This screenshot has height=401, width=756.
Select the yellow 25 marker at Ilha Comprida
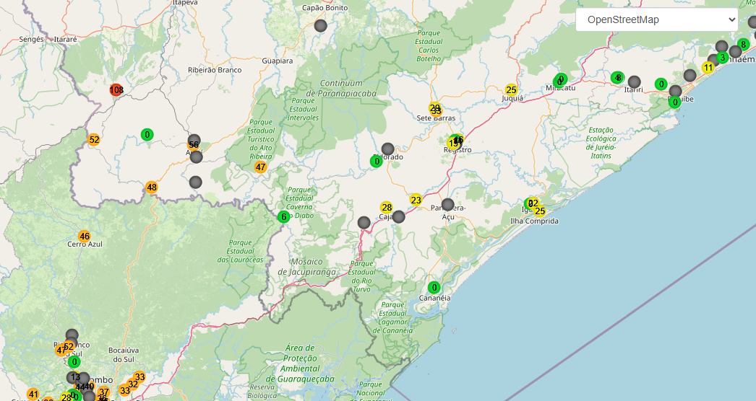(x=539, y=211)
